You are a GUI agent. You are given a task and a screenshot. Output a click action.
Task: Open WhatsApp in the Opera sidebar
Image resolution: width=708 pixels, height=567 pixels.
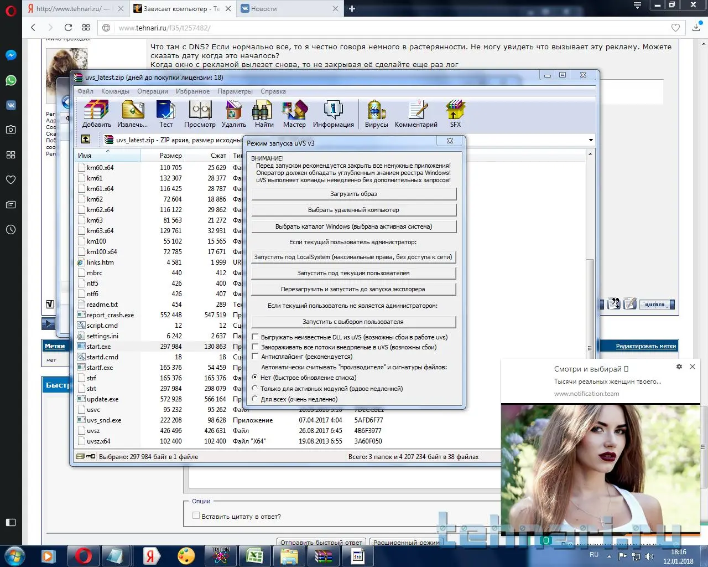click(x=11, y=80)
